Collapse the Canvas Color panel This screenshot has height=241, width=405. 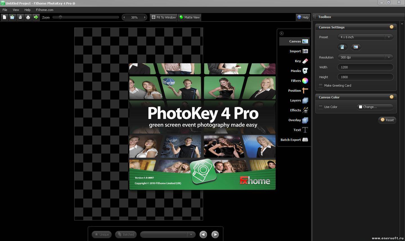(x=391, y=97)
